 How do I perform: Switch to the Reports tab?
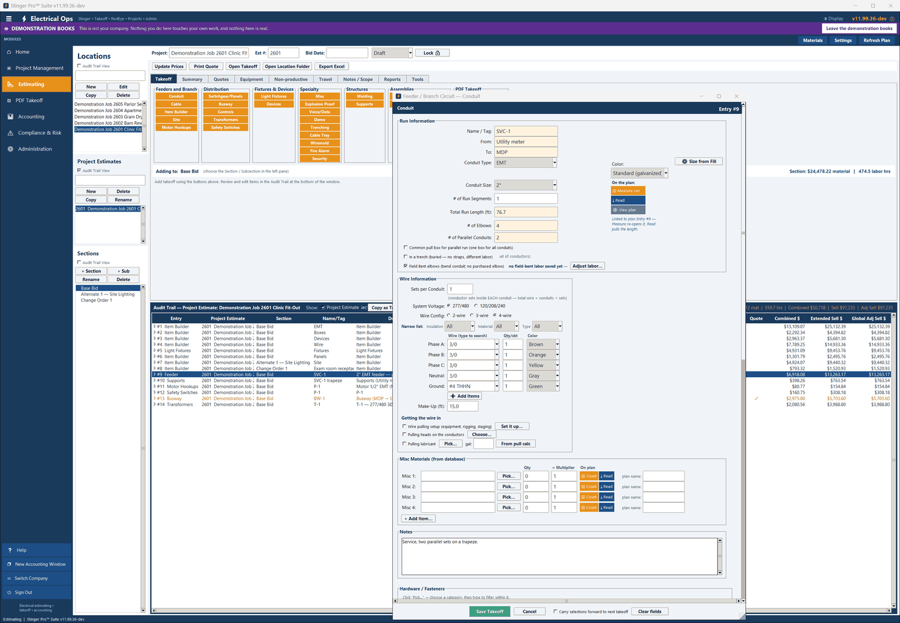pyautogui.click(x=392, y=79)
